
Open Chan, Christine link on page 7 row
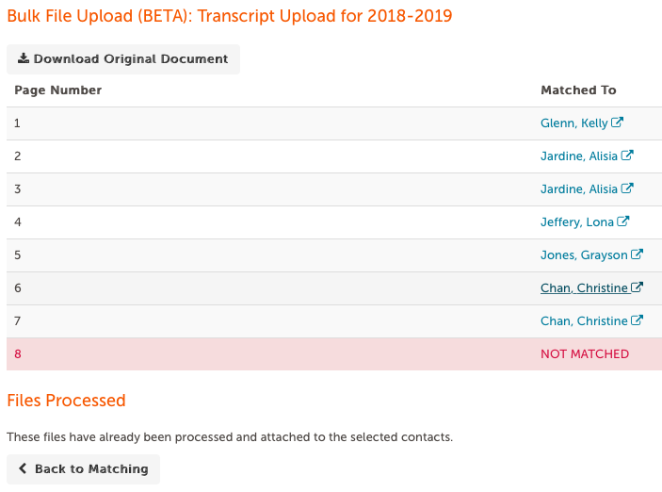click(x=584, y=321)
